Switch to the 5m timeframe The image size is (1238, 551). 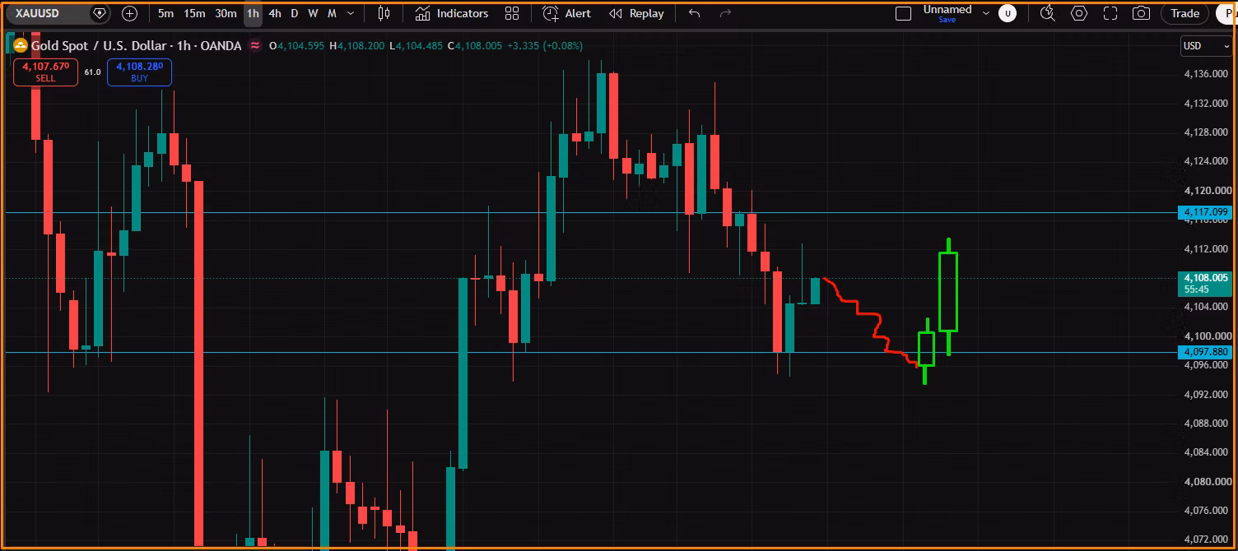pyautogui.click(x=165, y=13)
